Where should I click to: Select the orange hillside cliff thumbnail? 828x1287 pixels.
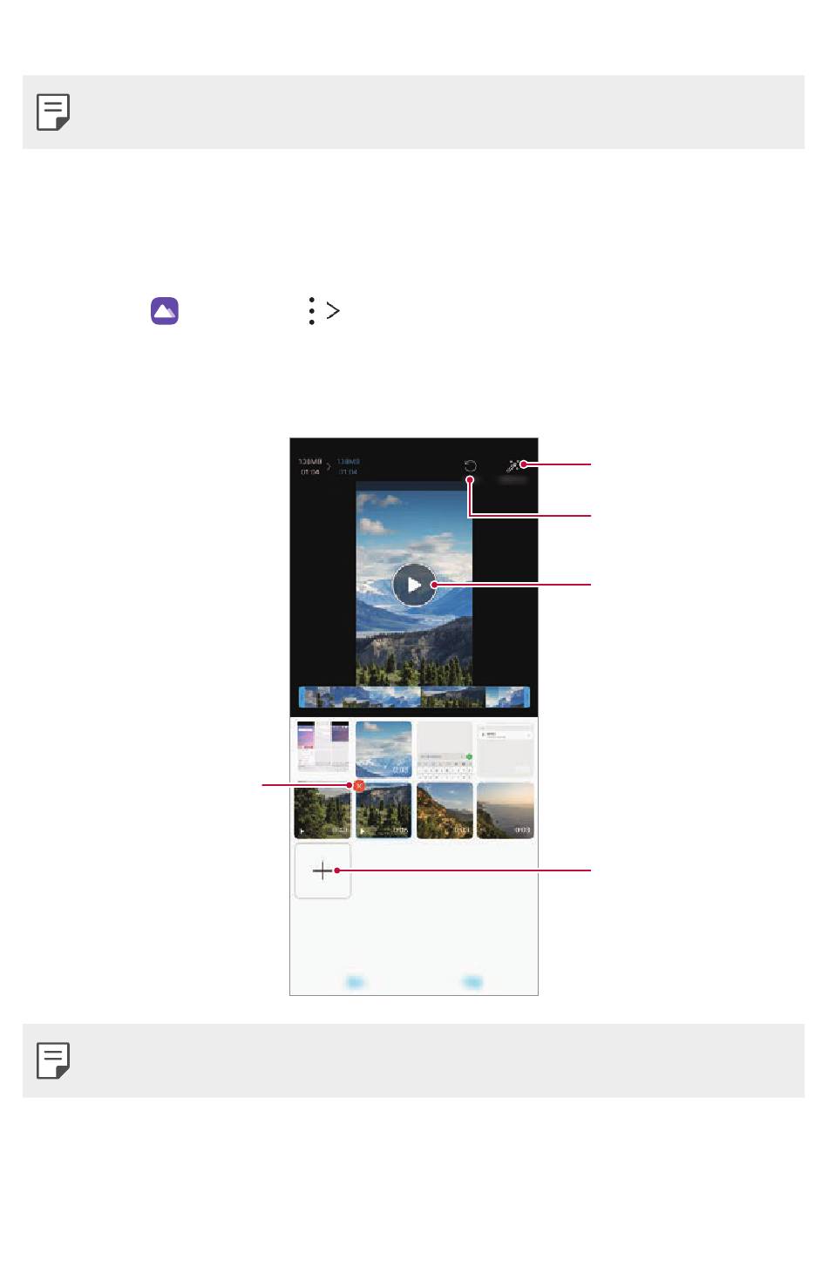[445, 810]
